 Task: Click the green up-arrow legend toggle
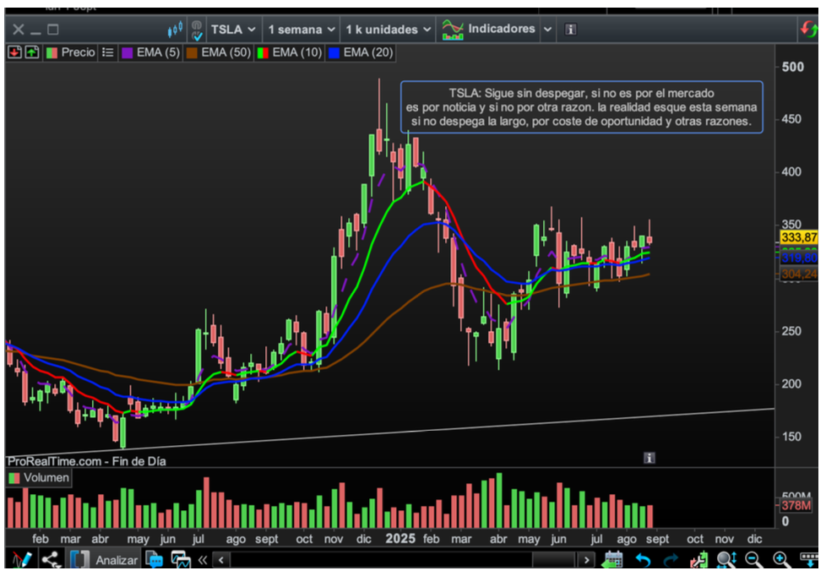(x=31, y=52)
